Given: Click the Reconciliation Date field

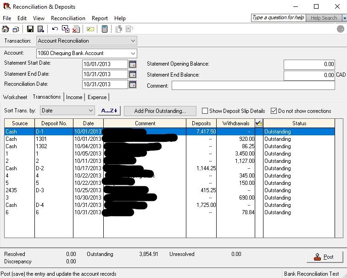Looking at the screenshot, I should (105, 84).
